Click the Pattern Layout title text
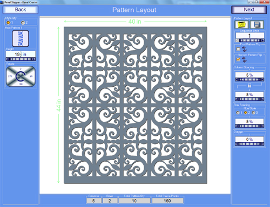 (x=134, y=10)
